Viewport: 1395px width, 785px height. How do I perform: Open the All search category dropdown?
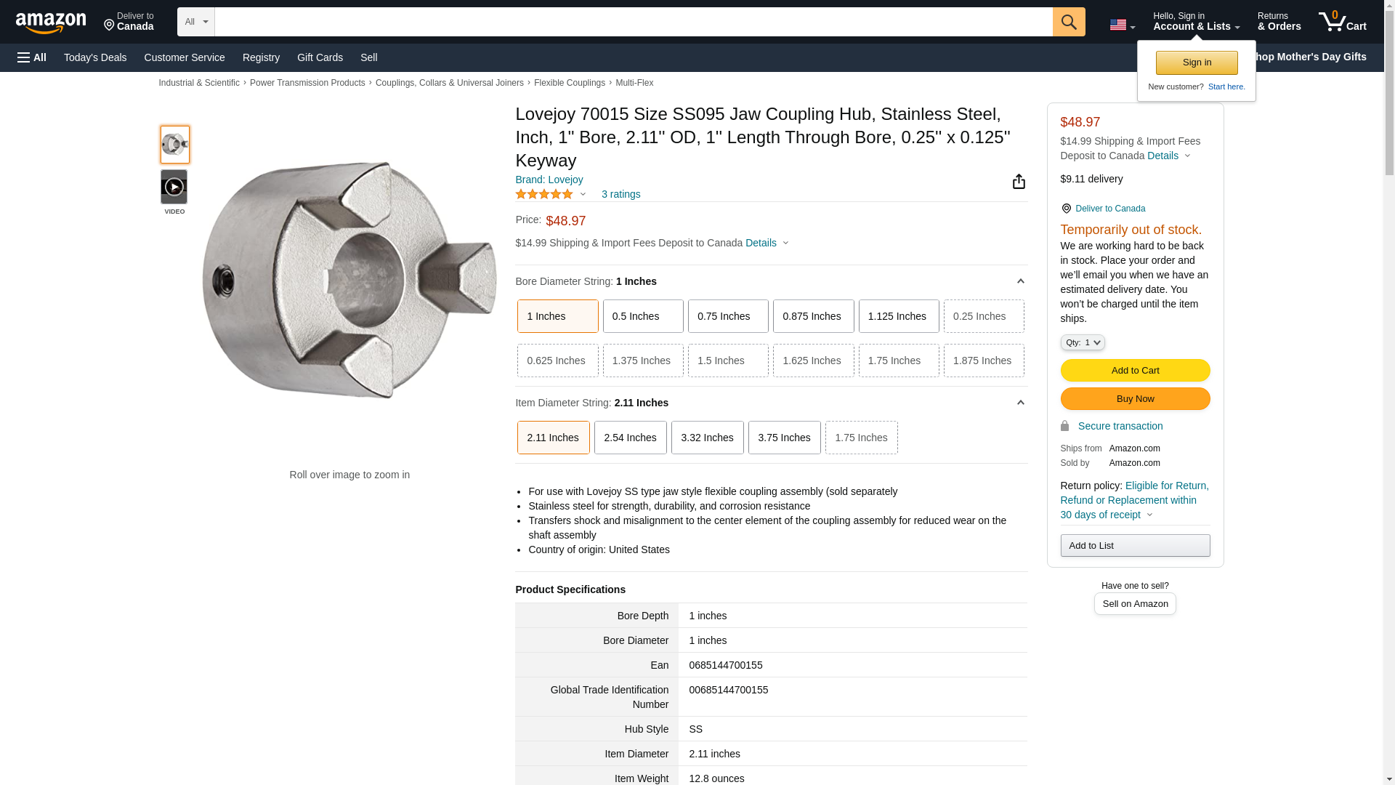click(x=195, y=22)
